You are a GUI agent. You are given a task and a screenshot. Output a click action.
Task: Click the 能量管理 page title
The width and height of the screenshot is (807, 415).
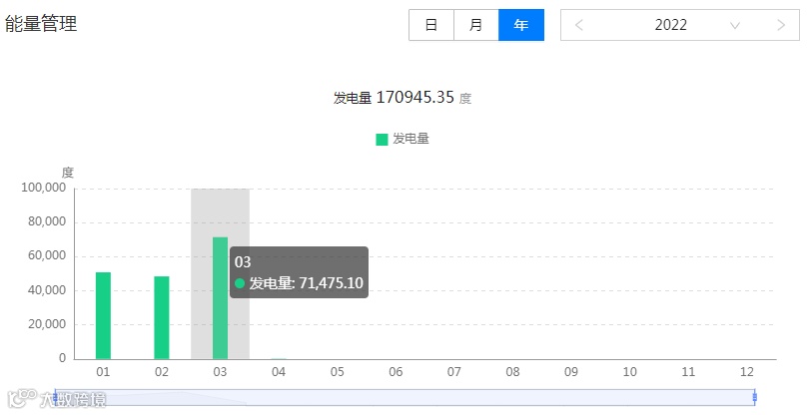click(41, 24)
